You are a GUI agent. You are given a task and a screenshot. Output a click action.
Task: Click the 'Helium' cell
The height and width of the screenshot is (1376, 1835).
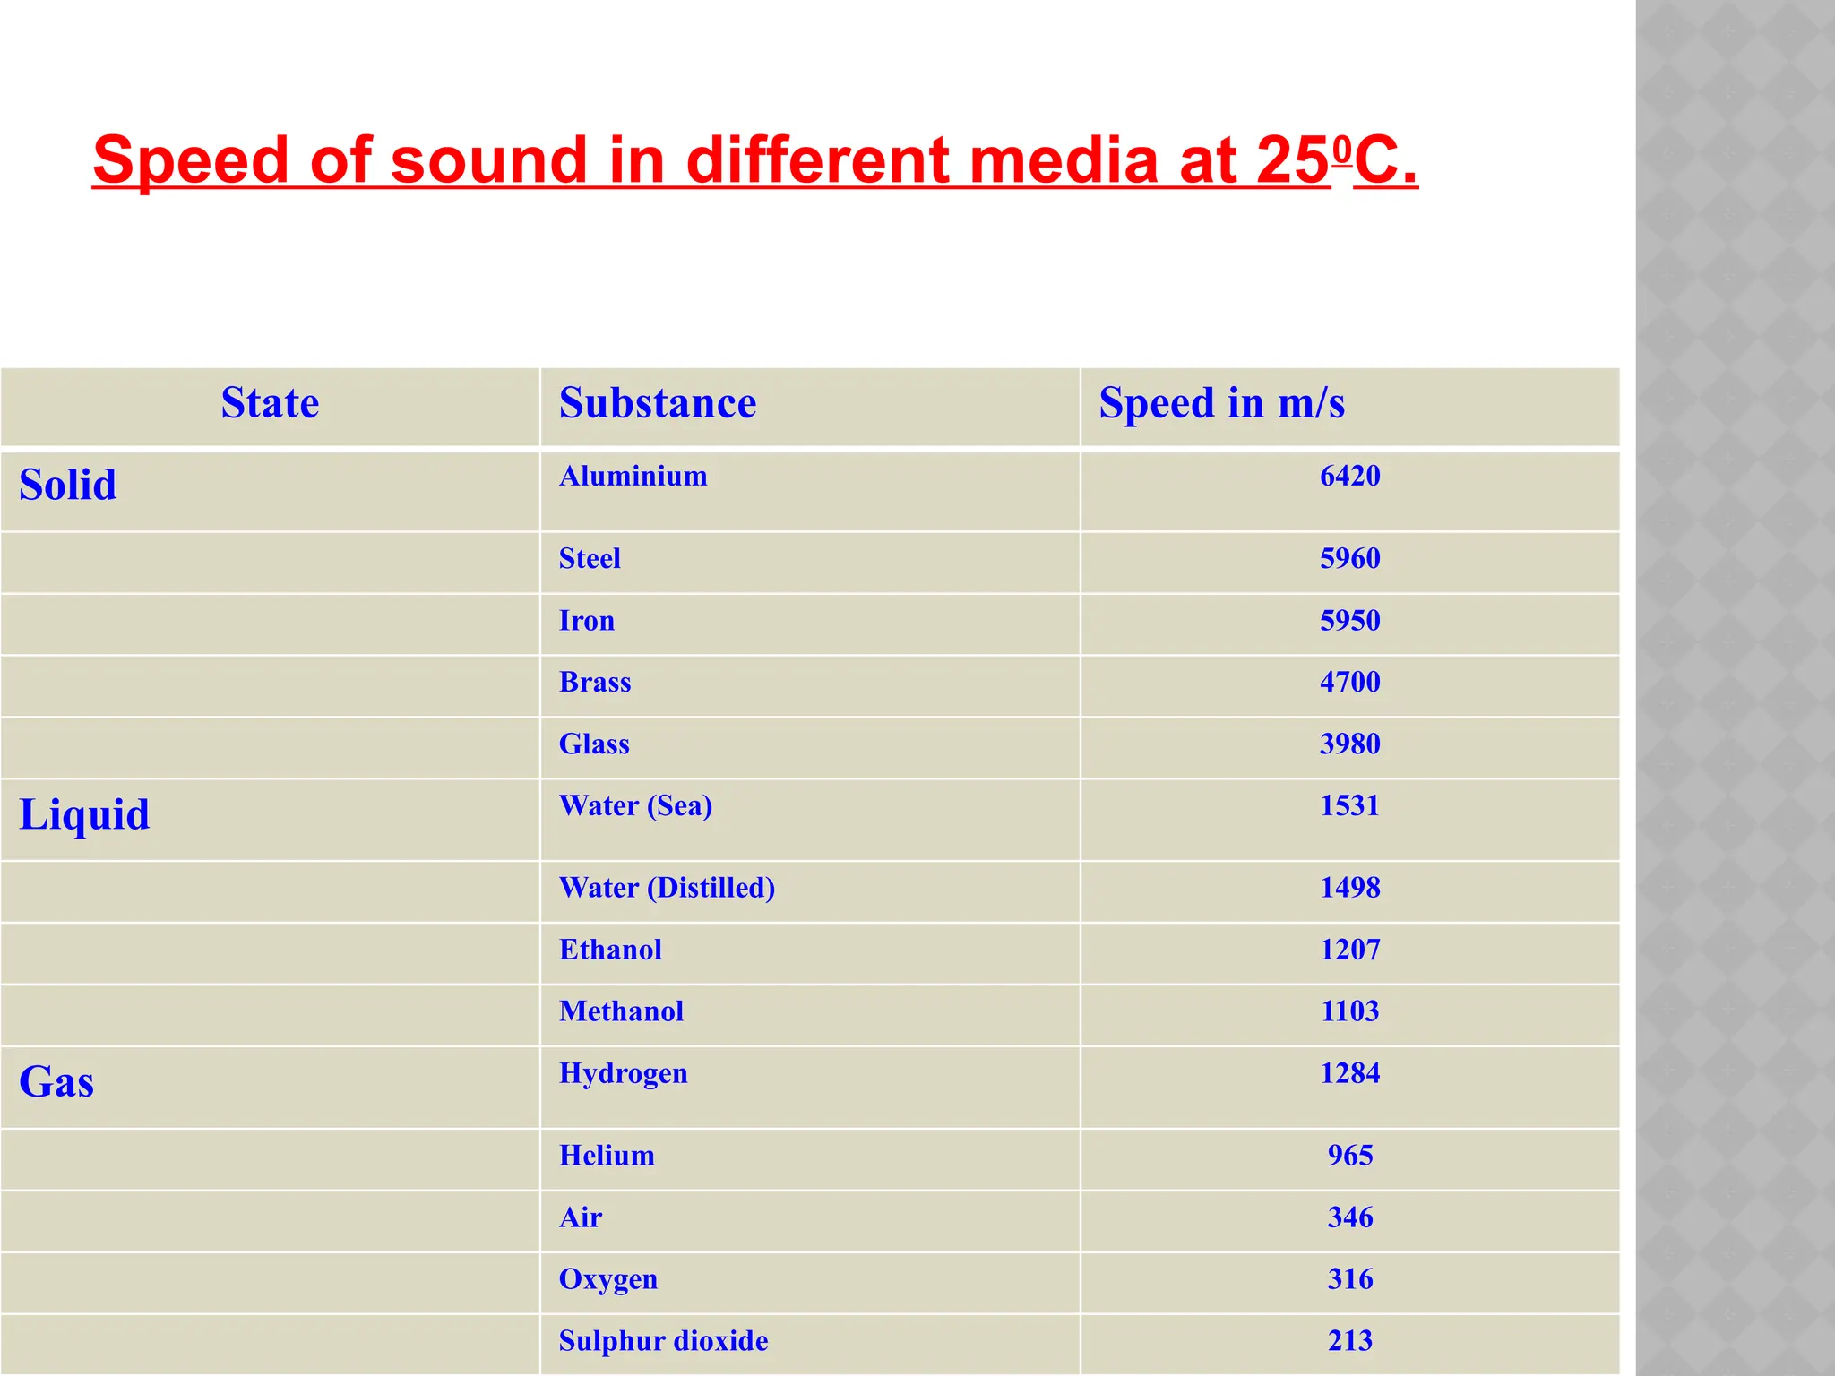810,1160
